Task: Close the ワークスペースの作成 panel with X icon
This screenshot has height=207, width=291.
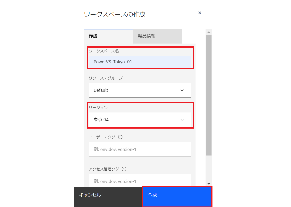Action: click(x=199, y=13)
